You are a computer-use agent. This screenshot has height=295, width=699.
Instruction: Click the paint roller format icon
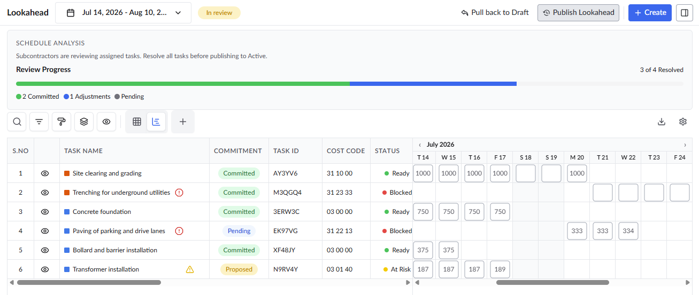[62, 122]
